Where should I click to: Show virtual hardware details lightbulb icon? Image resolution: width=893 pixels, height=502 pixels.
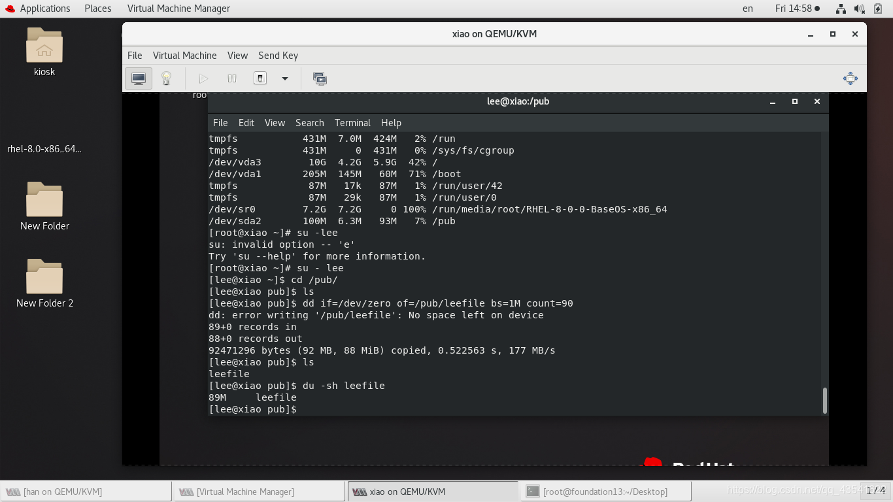[166, 78]
